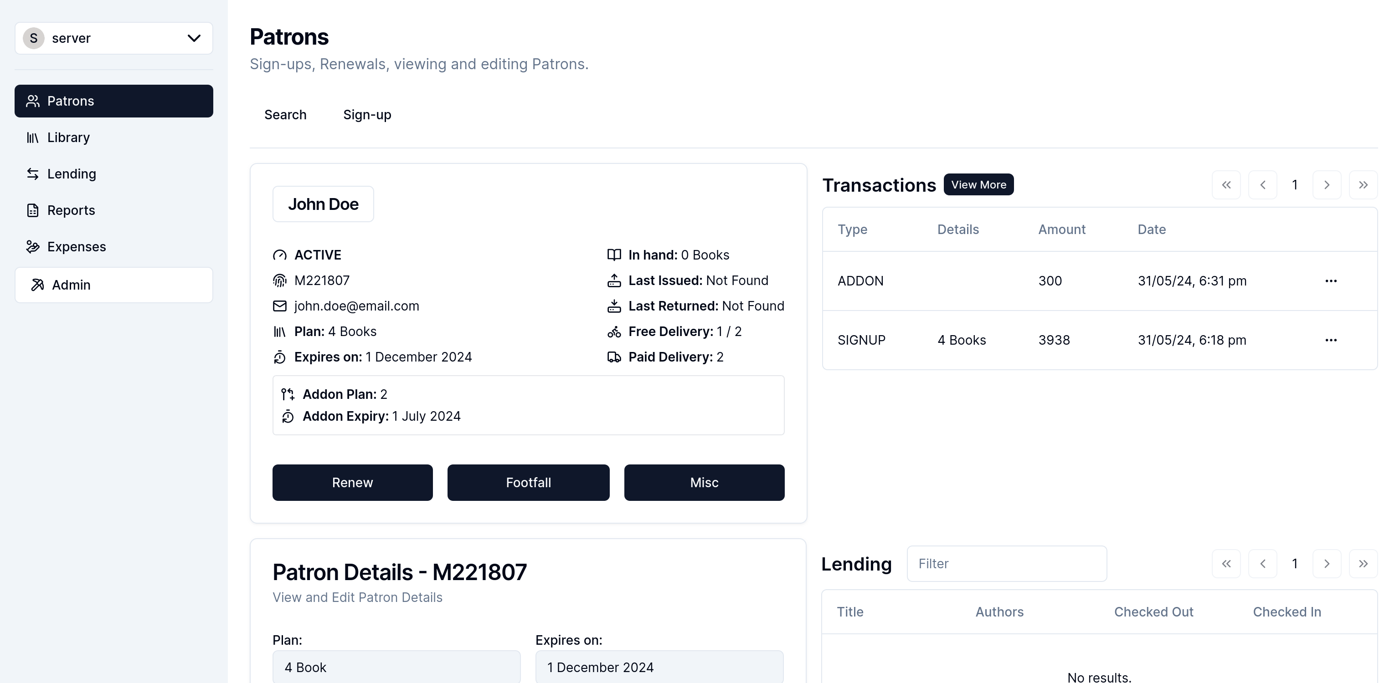Screen dimensions: 1400x683
Task: Open the Plan 4 Book selector
Action: (396, 667)
